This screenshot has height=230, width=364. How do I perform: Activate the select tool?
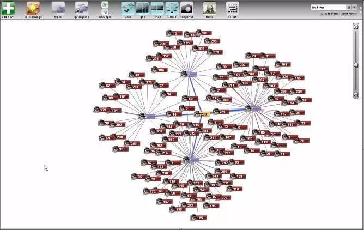(x=232, y=8)
